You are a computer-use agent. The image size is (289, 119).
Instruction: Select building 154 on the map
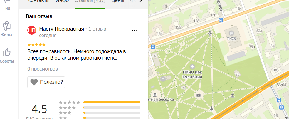159,33
